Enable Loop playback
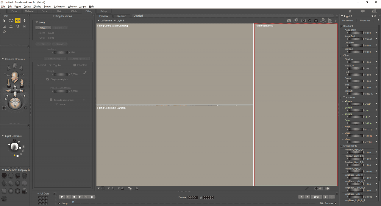This screenshot has height=206, width=381. click(59, 203)
